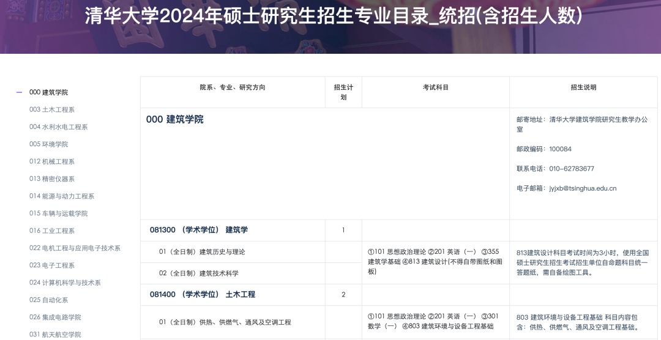The image size is (661, 340).
Task: Click the 院系、专业、研究方向 column header
Action: point(233,87)
